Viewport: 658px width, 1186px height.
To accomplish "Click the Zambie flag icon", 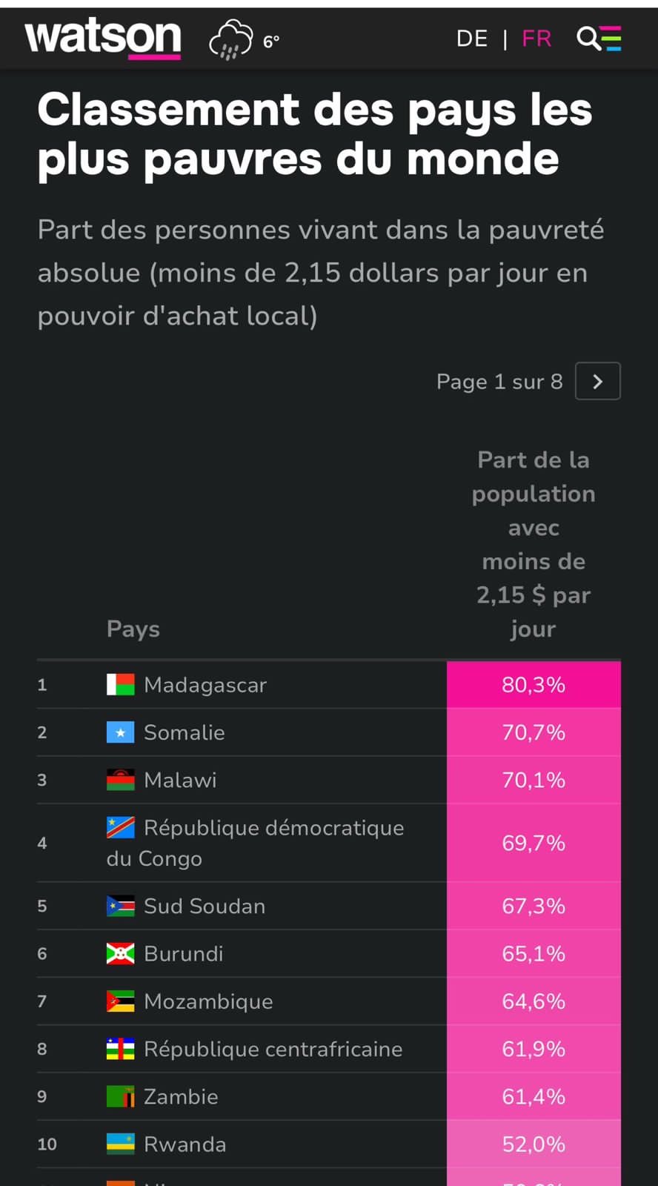I will pos(121,1096).
